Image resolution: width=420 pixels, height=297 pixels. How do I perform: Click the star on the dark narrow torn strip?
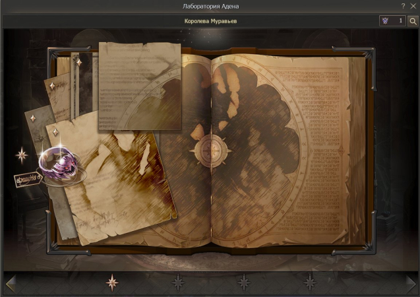pyautogui.click(x=79, y=63)
